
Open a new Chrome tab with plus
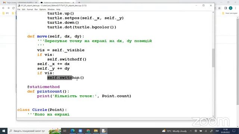pos(79,3)
